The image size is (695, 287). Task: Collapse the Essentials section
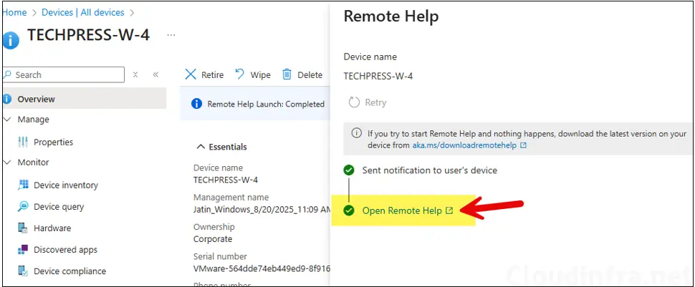click(x=200, y=147)
